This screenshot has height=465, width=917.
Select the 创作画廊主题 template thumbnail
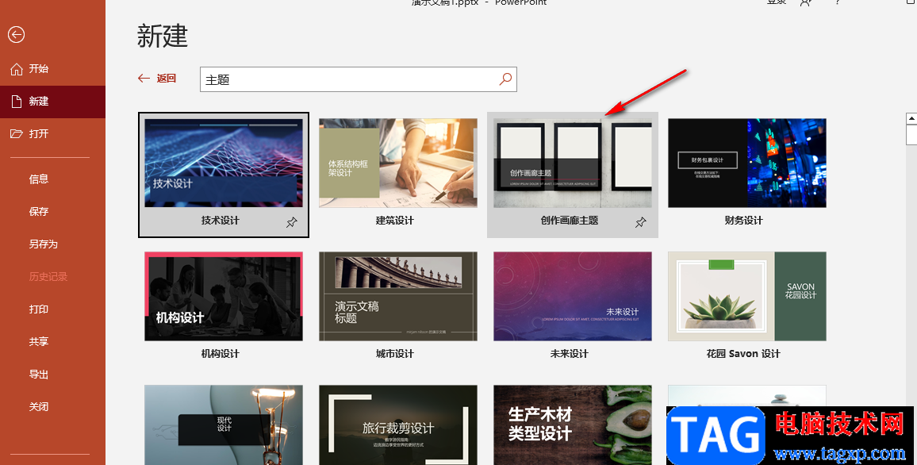coord(573,163)
